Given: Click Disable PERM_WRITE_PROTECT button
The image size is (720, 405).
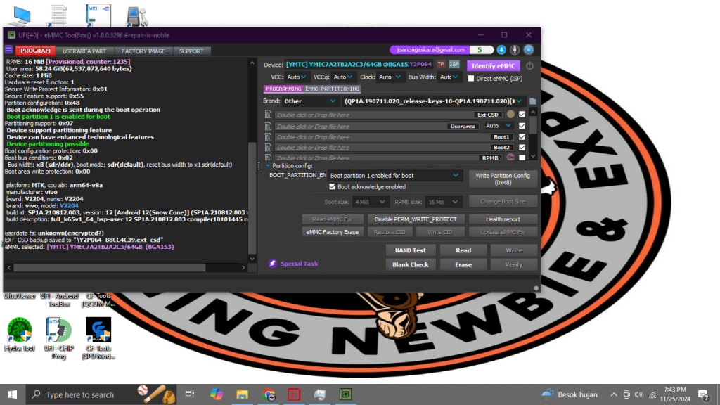Looking at the screenshot, I should coord(416,219).
